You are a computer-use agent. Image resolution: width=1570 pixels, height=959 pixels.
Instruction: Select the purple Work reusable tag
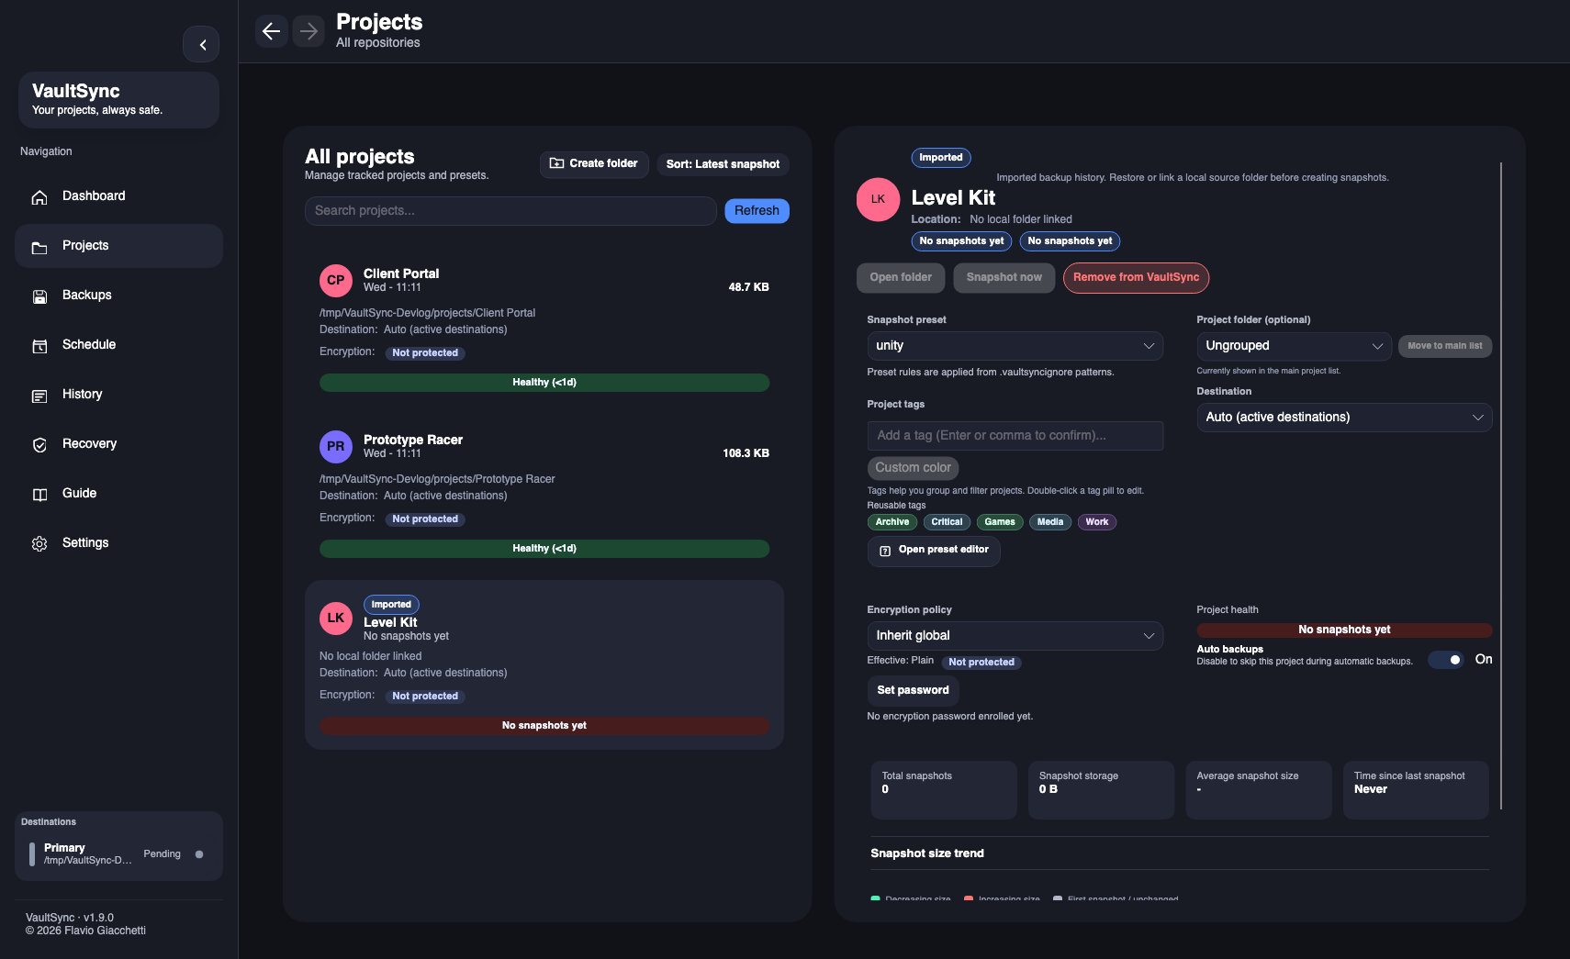tap(1096, 522)
